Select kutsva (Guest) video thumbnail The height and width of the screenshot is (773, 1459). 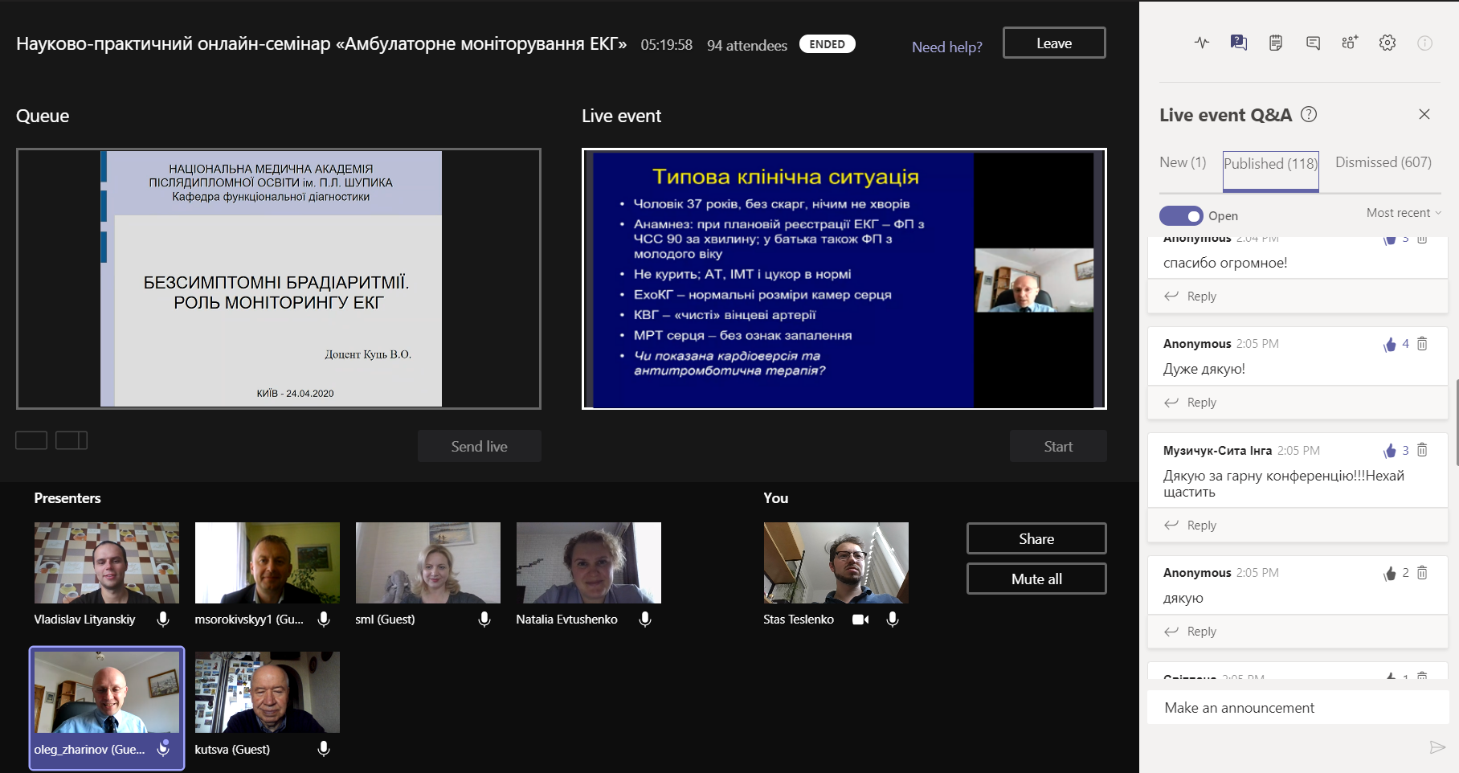click(x=268, y=692)
